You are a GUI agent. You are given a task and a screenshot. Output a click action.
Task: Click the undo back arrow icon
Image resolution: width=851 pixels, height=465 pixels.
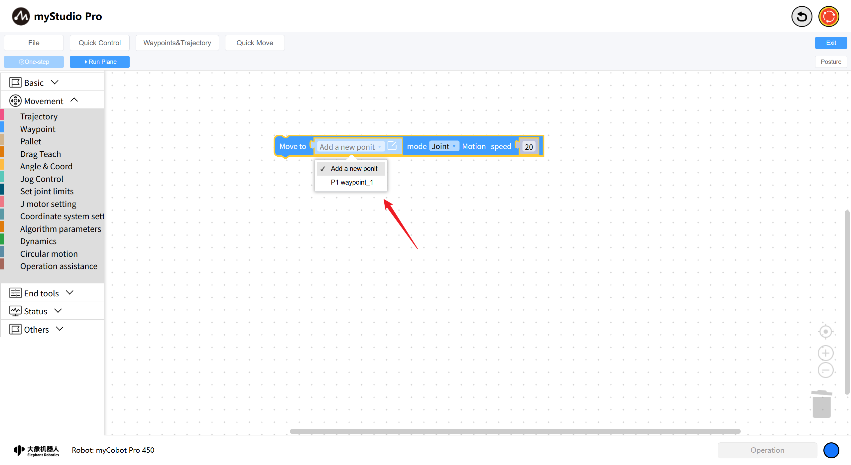click(x=801, y=16)
